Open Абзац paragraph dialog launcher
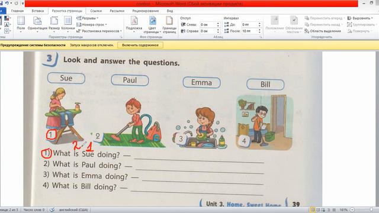Screen dimensions: 379x213 pyautogui.click(x=261, y=37)
